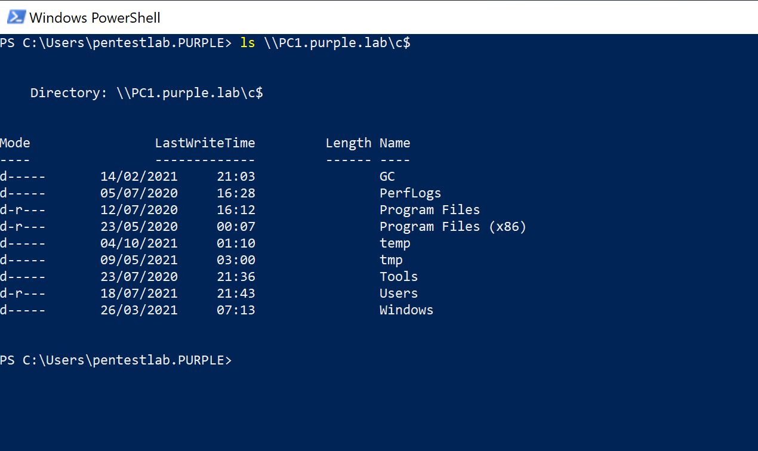Click the PowerShell icon in title bar
The height and width of the screenshot is (451, 758).
click(16, 17)
